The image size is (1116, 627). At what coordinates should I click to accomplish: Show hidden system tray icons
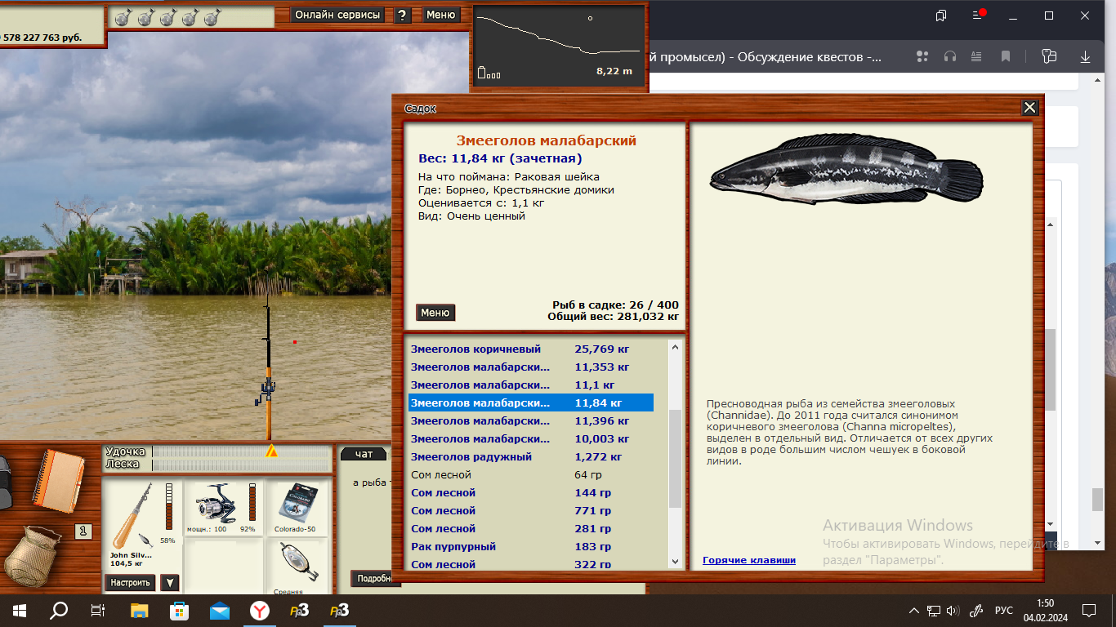click(x=915, y=611)
